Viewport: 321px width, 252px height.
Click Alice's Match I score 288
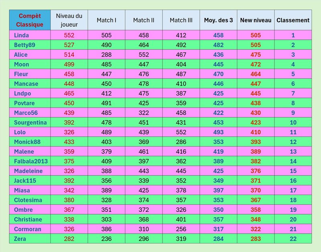(x=106, y=55)
